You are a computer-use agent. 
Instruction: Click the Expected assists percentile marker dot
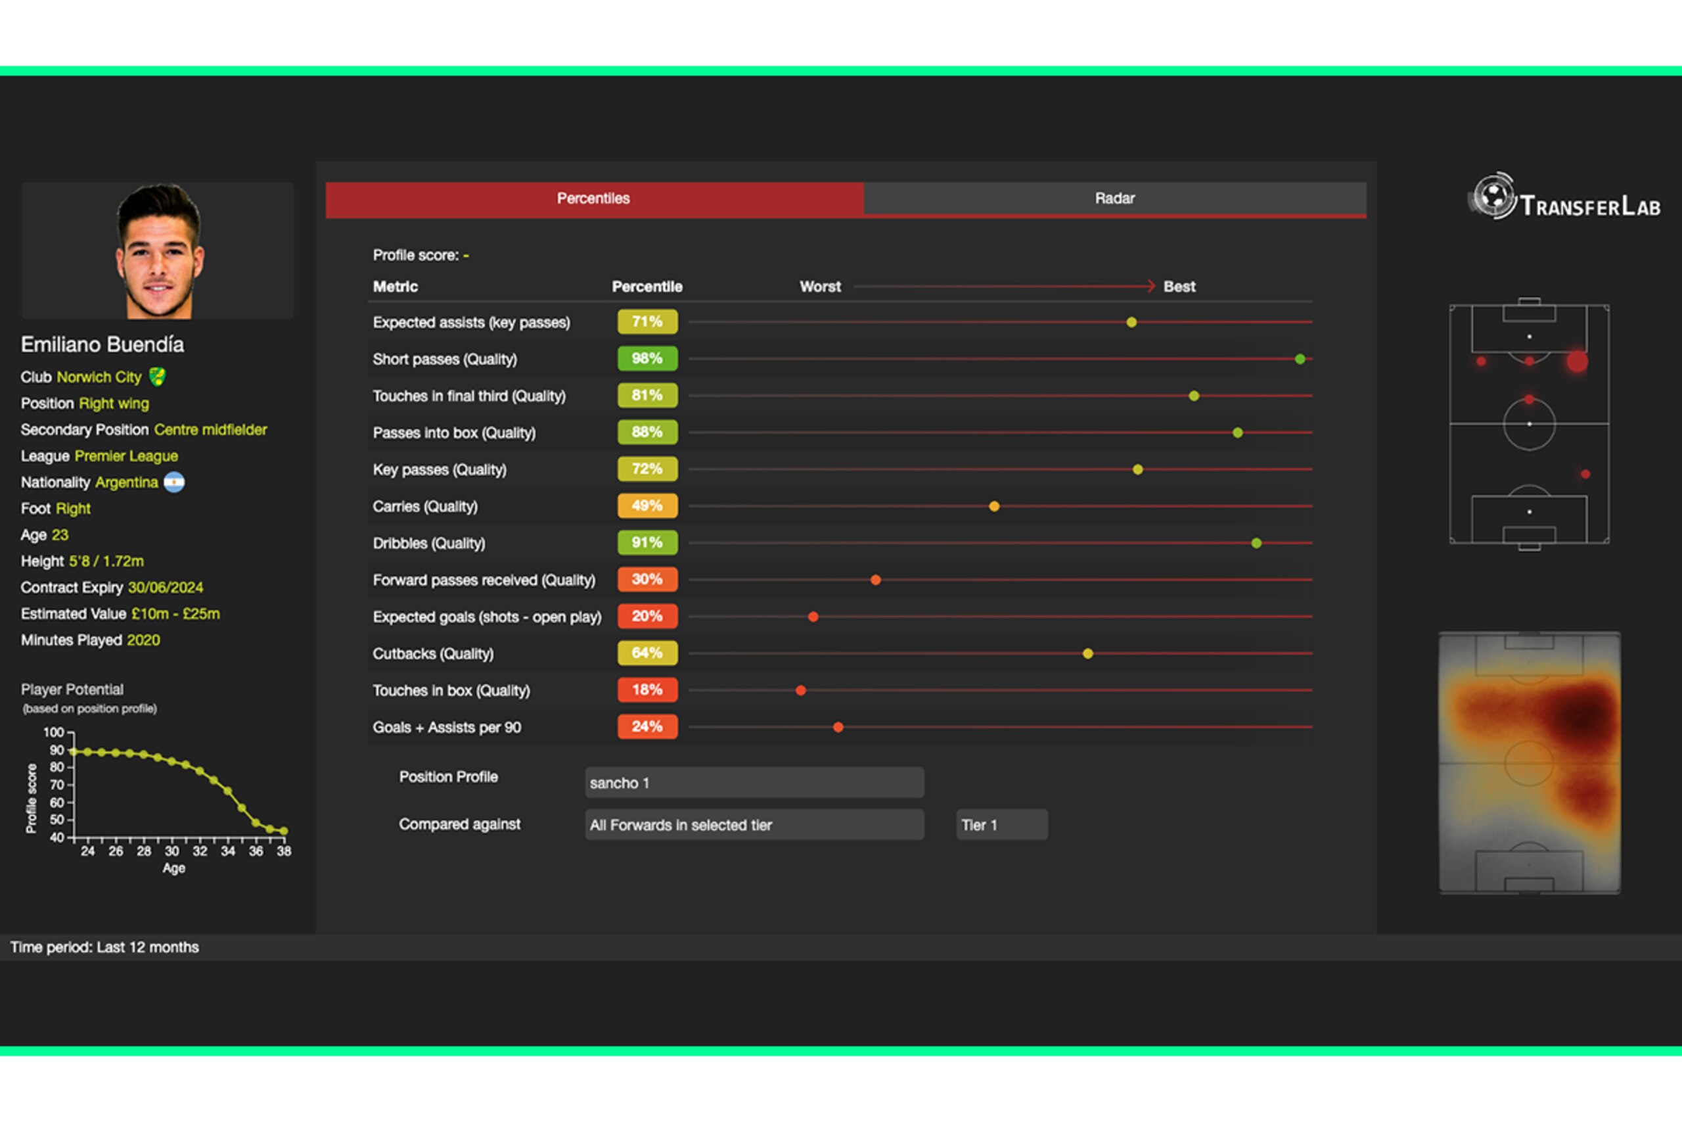point(1131,323)
